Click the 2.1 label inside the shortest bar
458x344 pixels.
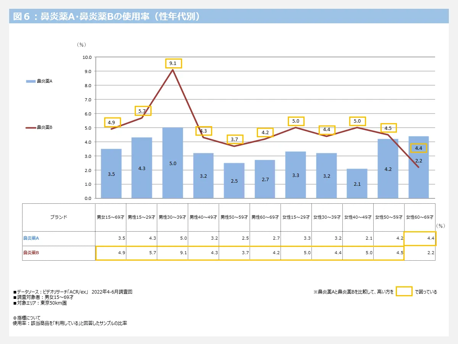click(x=357, y=184)
